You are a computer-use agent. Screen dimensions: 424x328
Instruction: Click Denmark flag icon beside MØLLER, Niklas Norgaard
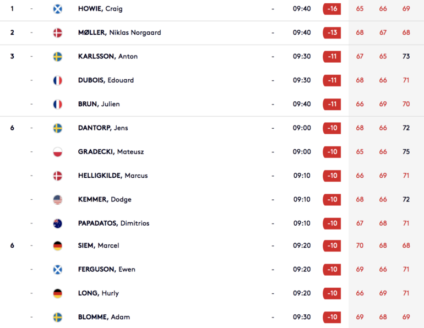(58, 32)
